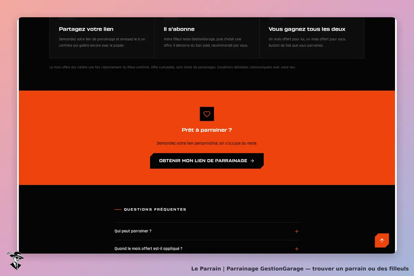
Task: Select the "Il s'abonne" step heading
Action: (x=179, y=29)
